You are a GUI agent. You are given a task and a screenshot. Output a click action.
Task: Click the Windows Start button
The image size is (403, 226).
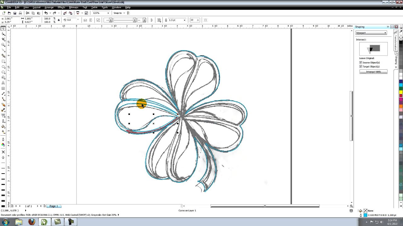pos(6,222)
